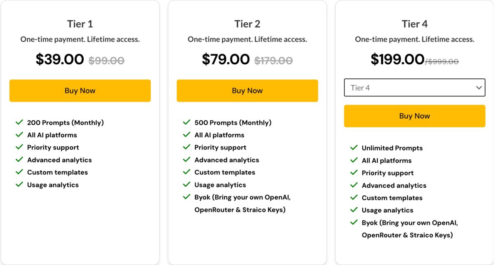Click checkmark next to 500 Prompts (Monthly)

point(186,122)
